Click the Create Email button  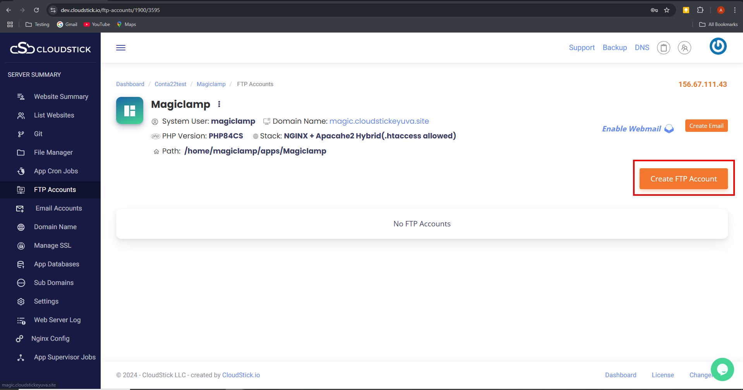[706, 126]
